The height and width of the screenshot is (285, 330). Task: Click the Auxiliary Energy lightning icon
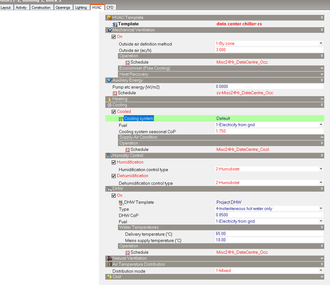point(109,80)
